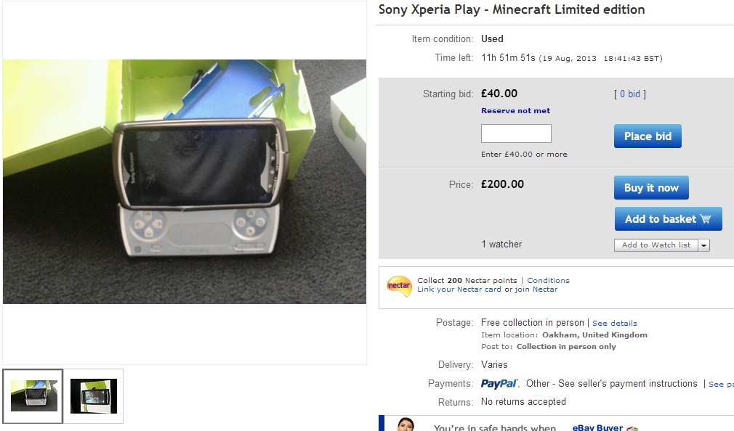Open the eBay Buyer protection link
This screenshot has height=431, width=734.
(x=597, y=428)
